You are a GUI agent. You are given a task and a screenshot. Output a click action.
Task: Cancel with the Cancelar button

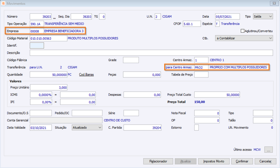[265, 161]
